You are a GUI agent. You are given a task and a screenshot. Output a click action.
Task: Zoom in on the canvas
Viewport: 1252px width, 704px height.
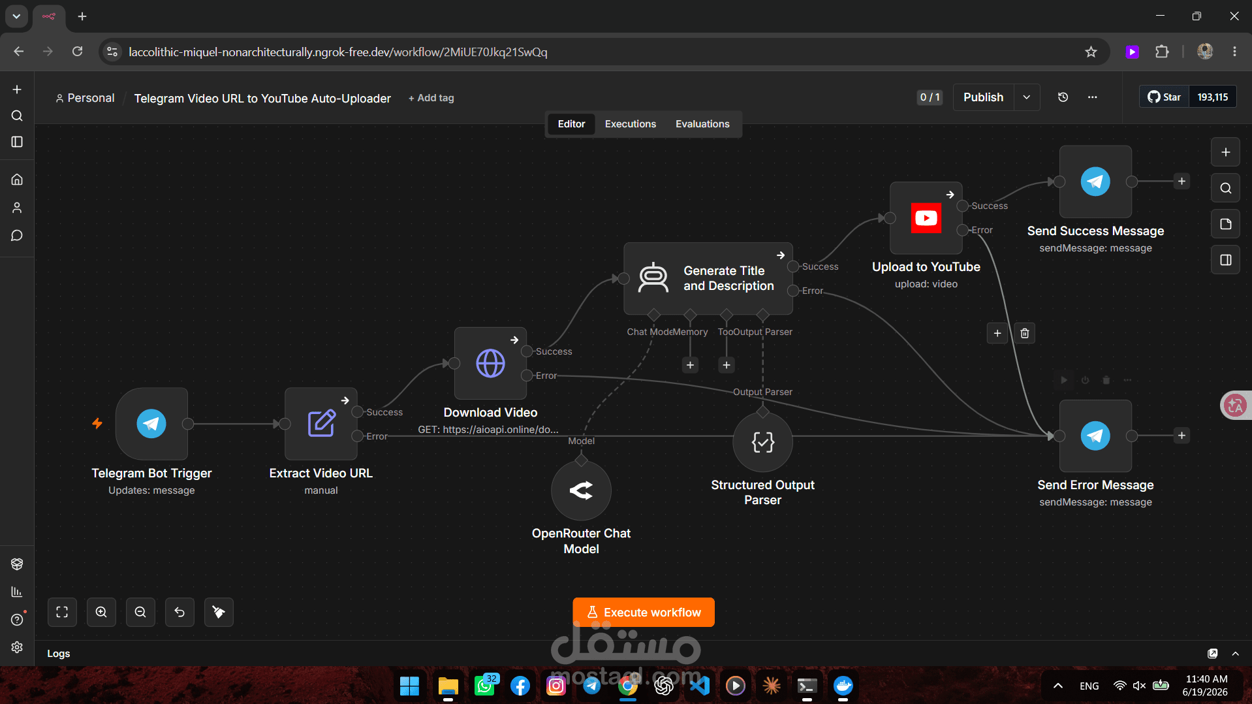(x=101, y=613)
